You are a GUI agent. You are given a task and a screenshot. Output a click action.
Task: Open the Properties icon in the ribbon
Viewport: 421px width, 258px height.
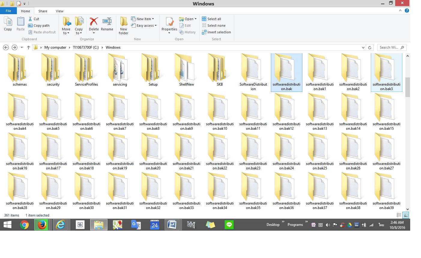click(x=169, y=23)
